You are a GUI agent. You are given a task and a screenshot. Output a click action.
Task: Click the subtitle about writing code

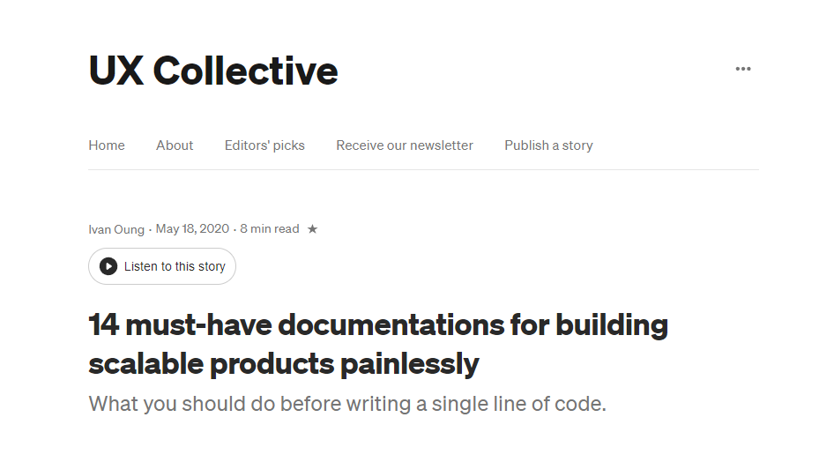[347, 404]
